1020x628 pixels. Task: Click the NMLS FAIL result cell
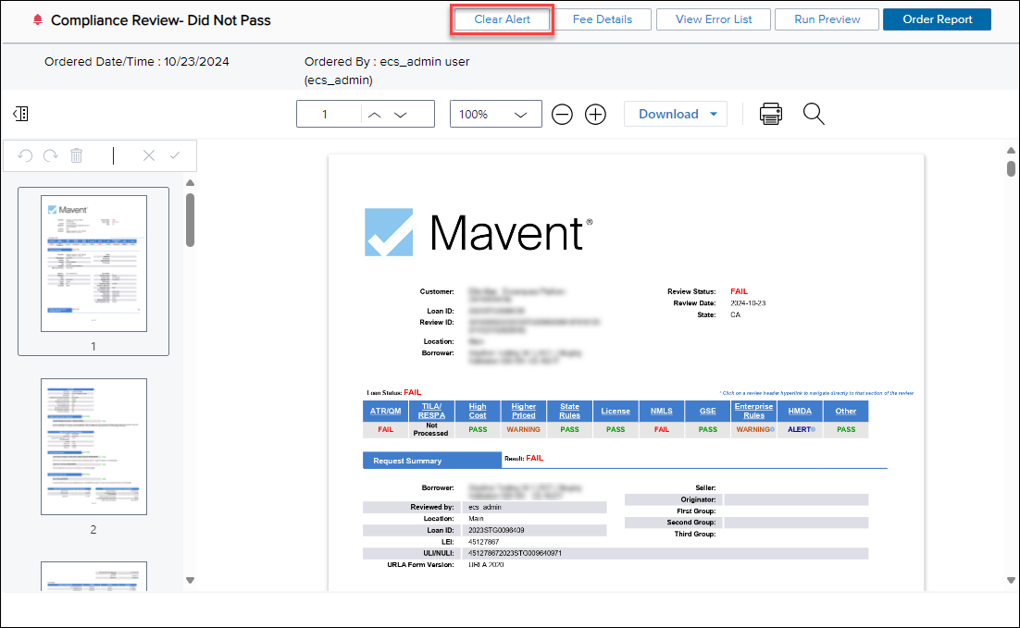click(x=662, y=430)
